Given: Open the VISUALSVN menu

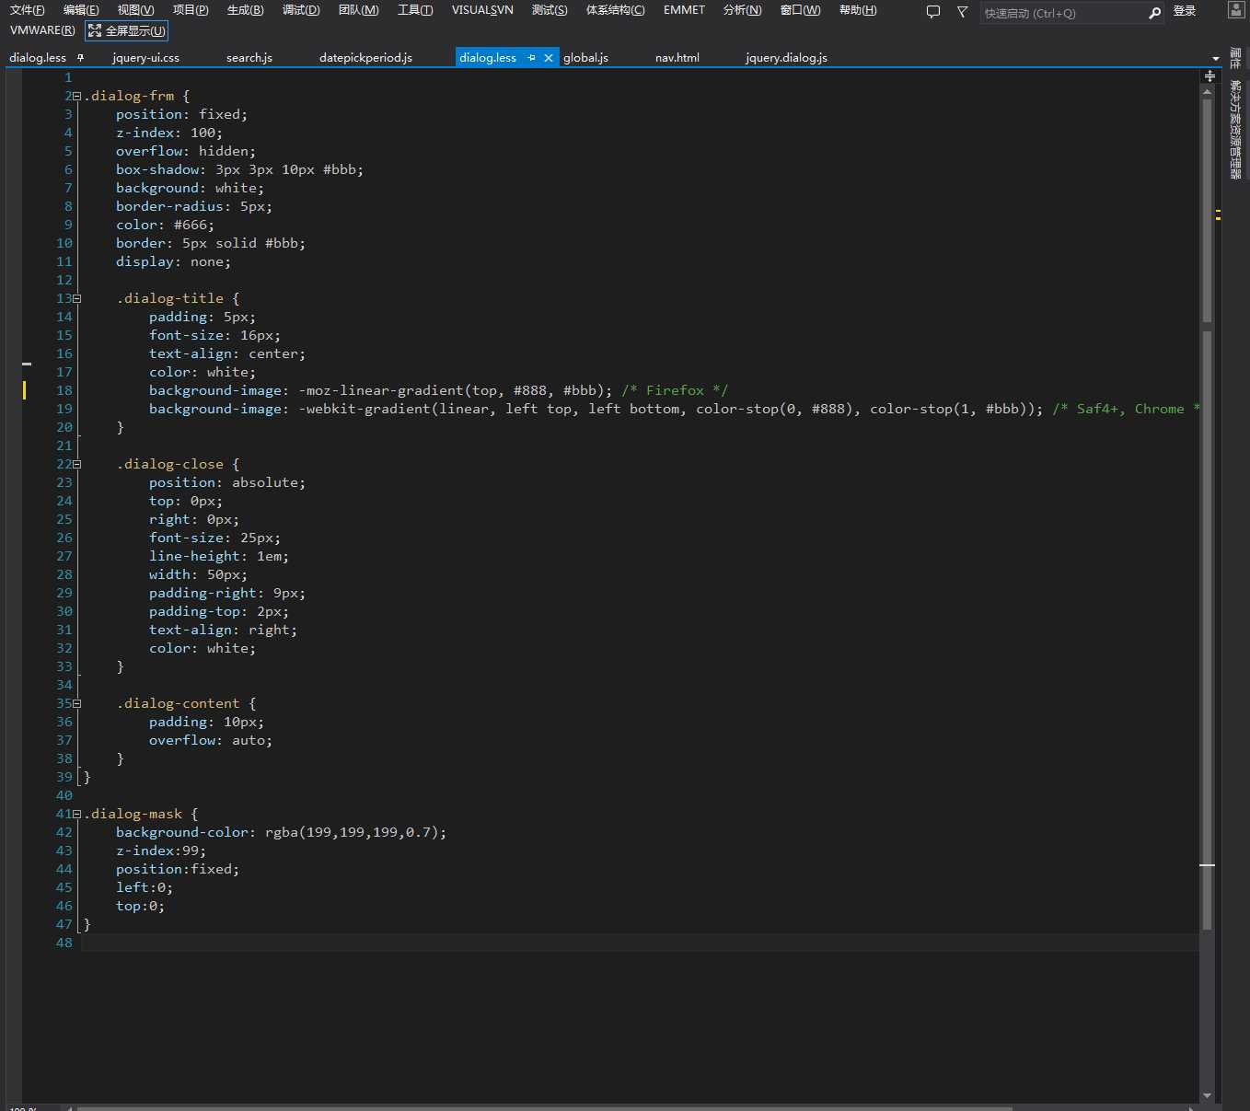Looking at the screenshot, I should (x=482, y=10).
